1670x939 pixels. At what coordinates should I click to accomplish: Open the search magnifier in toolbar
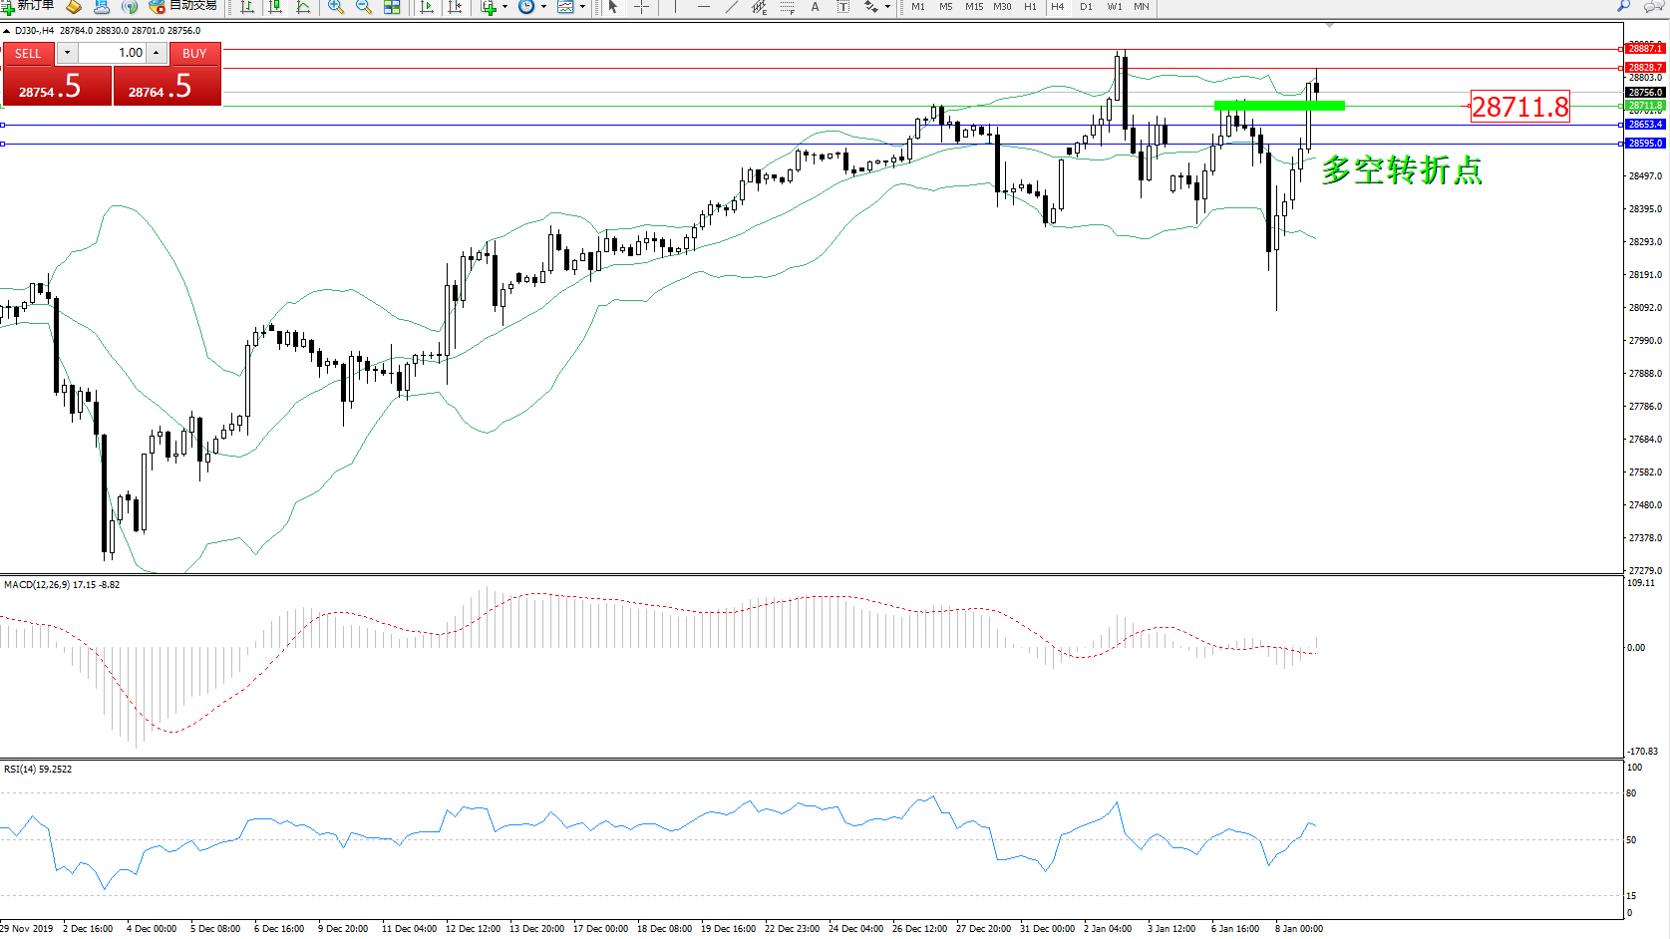point(1623,6)
